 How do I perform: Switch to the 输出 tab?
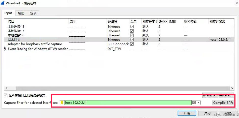[21, 13]
